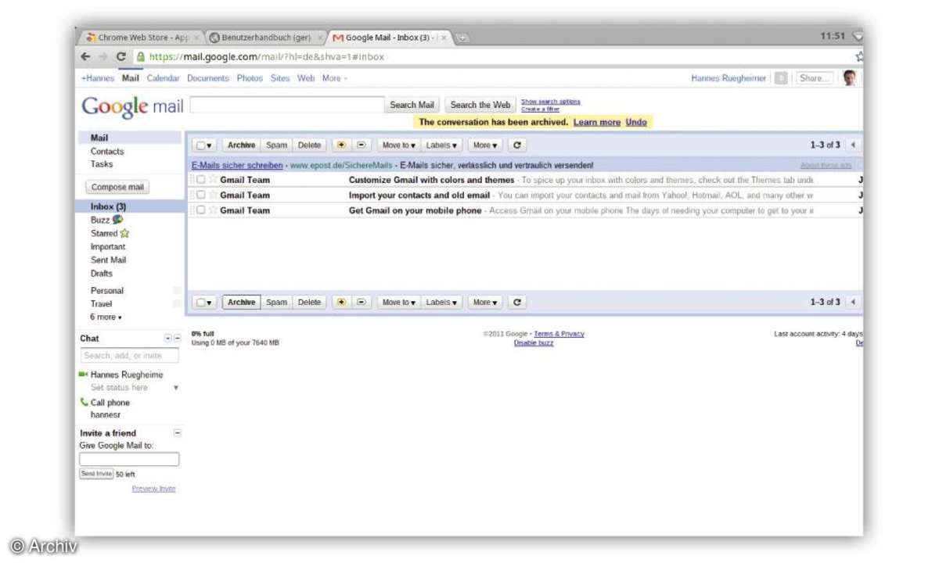
Task: Tick checkbox for Customize Gmail email
Action: click(201, 180)
